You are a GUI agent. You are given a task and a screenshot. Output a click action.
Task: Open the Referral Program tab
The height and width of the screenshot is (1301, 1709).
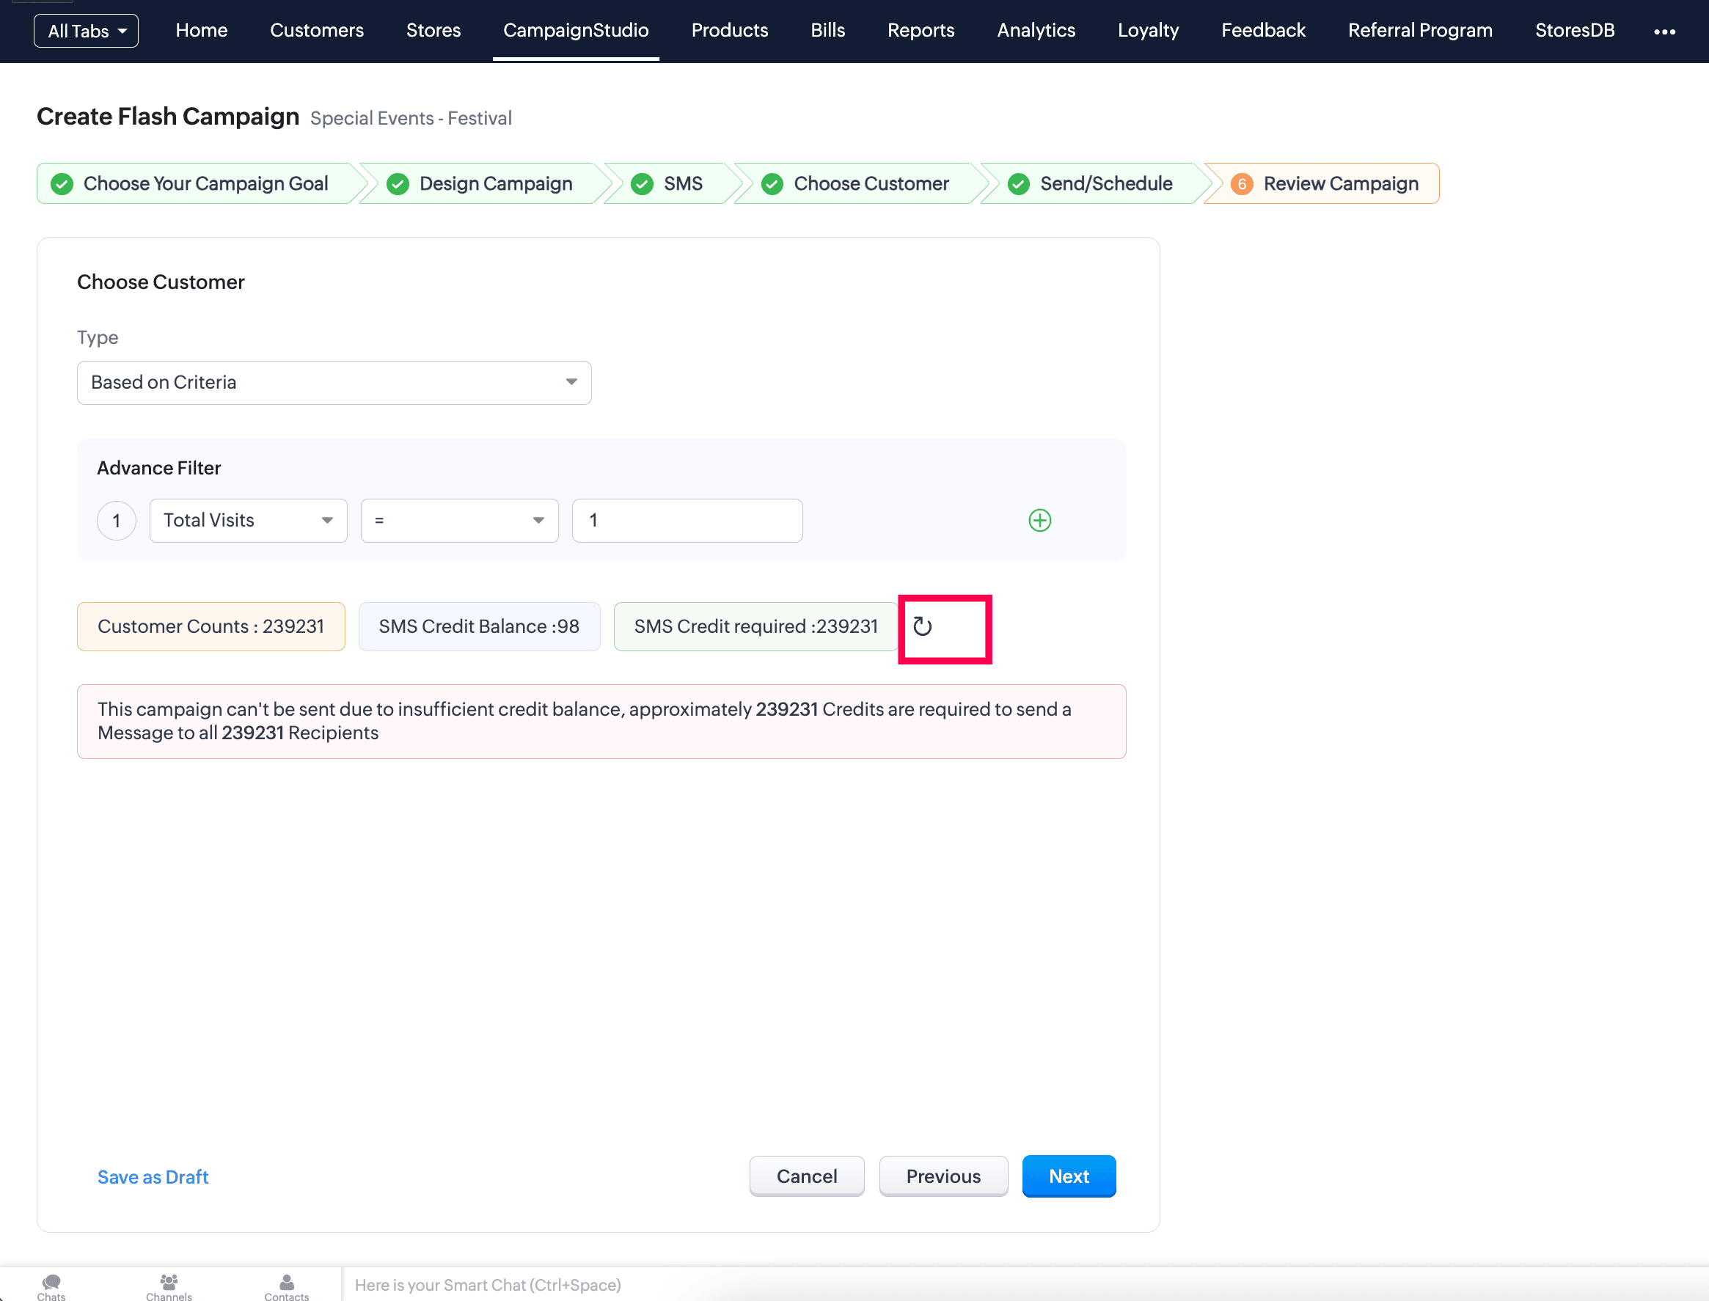(1420, 30)
